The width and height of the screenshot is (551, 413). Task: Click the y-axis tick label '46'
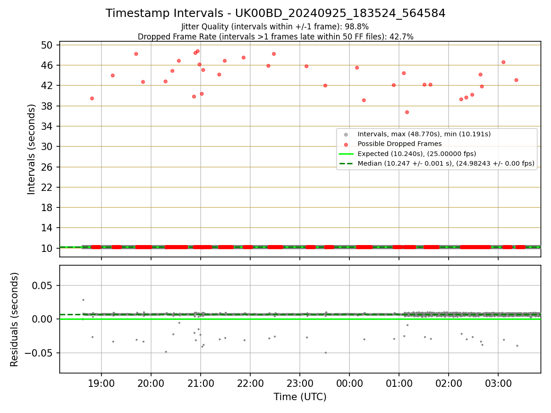pyautogui.click(x=48, y=65)
